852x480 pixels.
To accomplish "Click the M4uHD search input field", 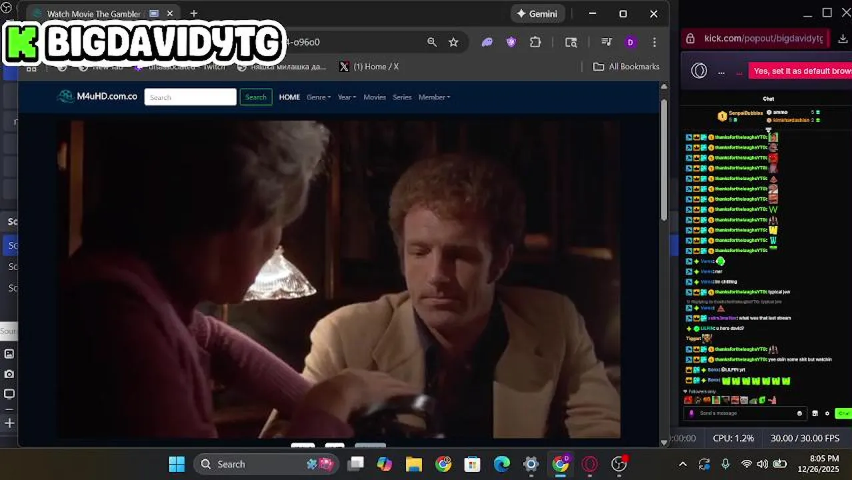I will click(x=190, y=97).
